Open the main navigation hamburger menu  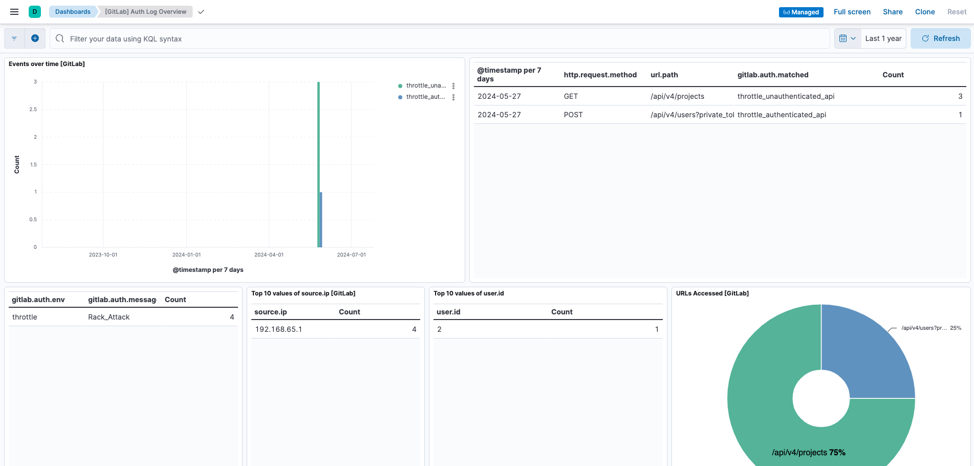tap(14, 12)
